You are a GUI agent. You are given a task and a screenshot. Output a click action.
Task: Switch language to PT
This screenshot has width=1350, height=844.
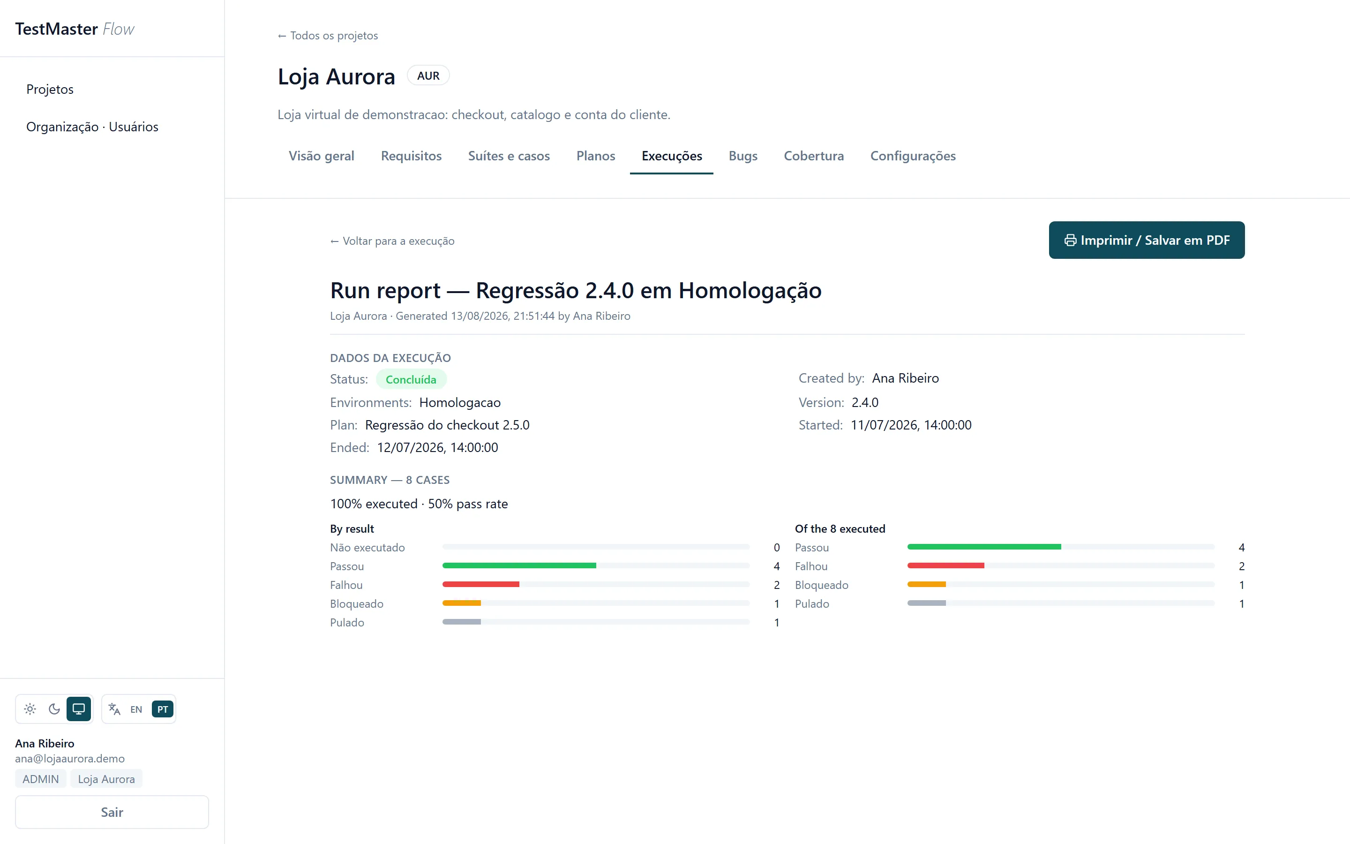pos(162,709)
